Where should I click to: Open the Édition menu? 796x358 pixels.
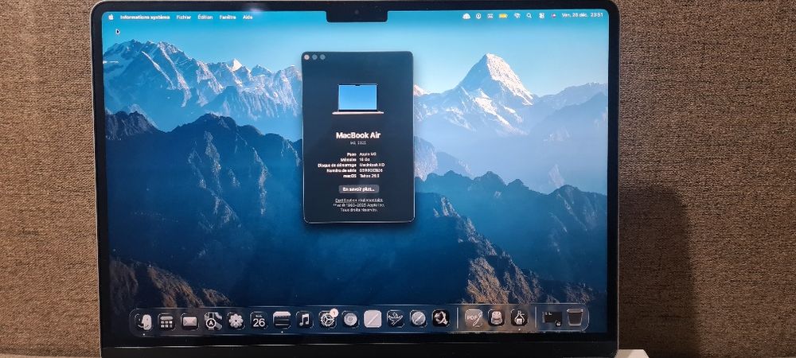click(205, 17)
